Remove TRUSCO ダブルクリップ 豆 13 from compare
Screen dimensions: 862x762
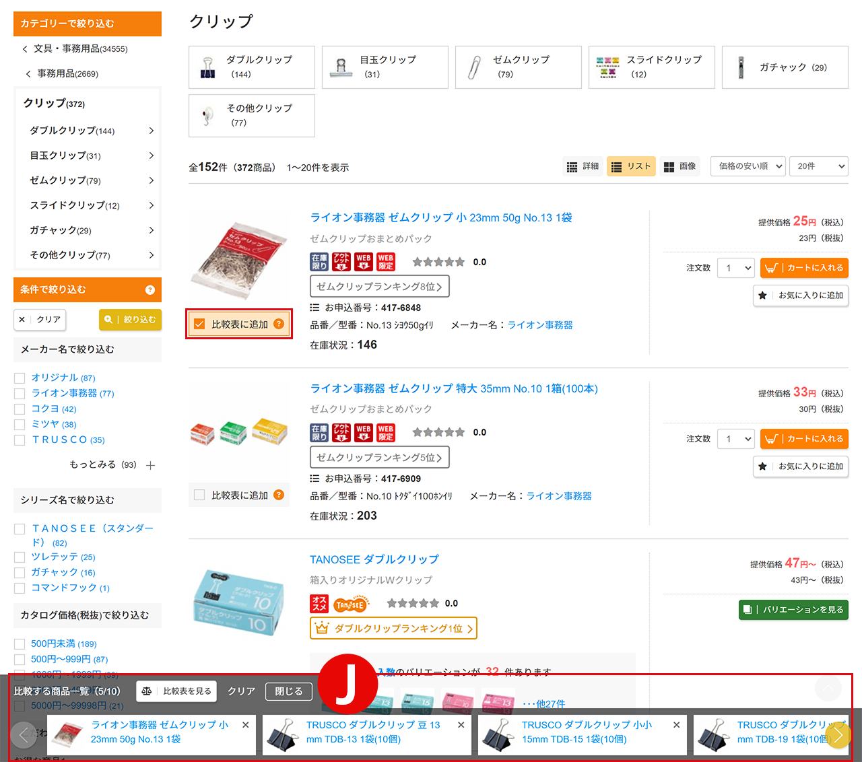[461, 725]
